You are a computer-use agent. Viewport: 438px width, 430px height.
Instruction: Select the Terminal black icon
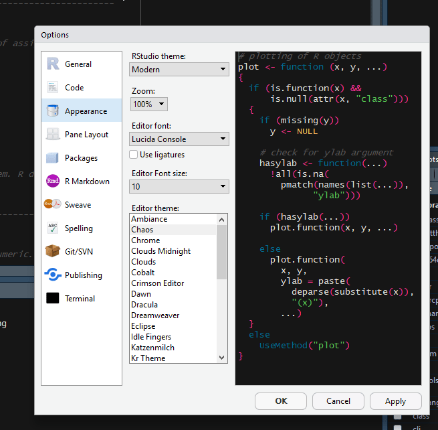pos(53,299)
